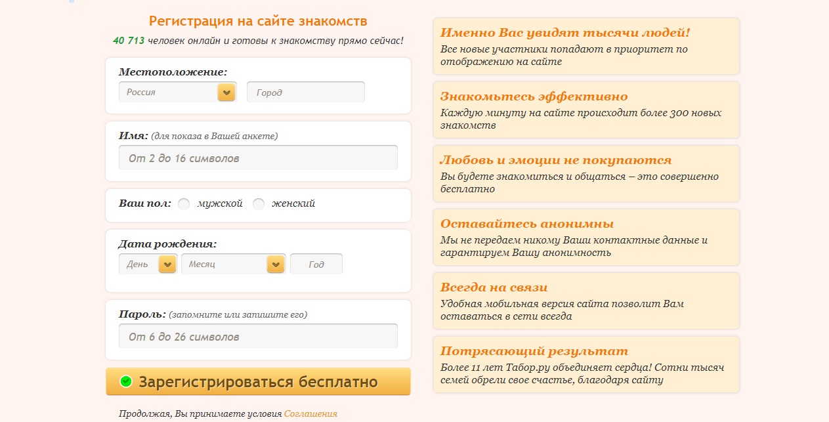Click the 'Знакомьтесь эффективно' info panel heading
Viewport: 829px width, 422px height.
pyautogui.click(x=534, y=96)
